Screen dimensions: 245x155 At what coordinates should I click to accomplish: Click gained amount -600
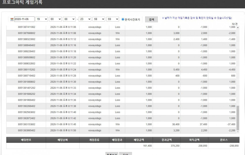(x=205, y=76)
